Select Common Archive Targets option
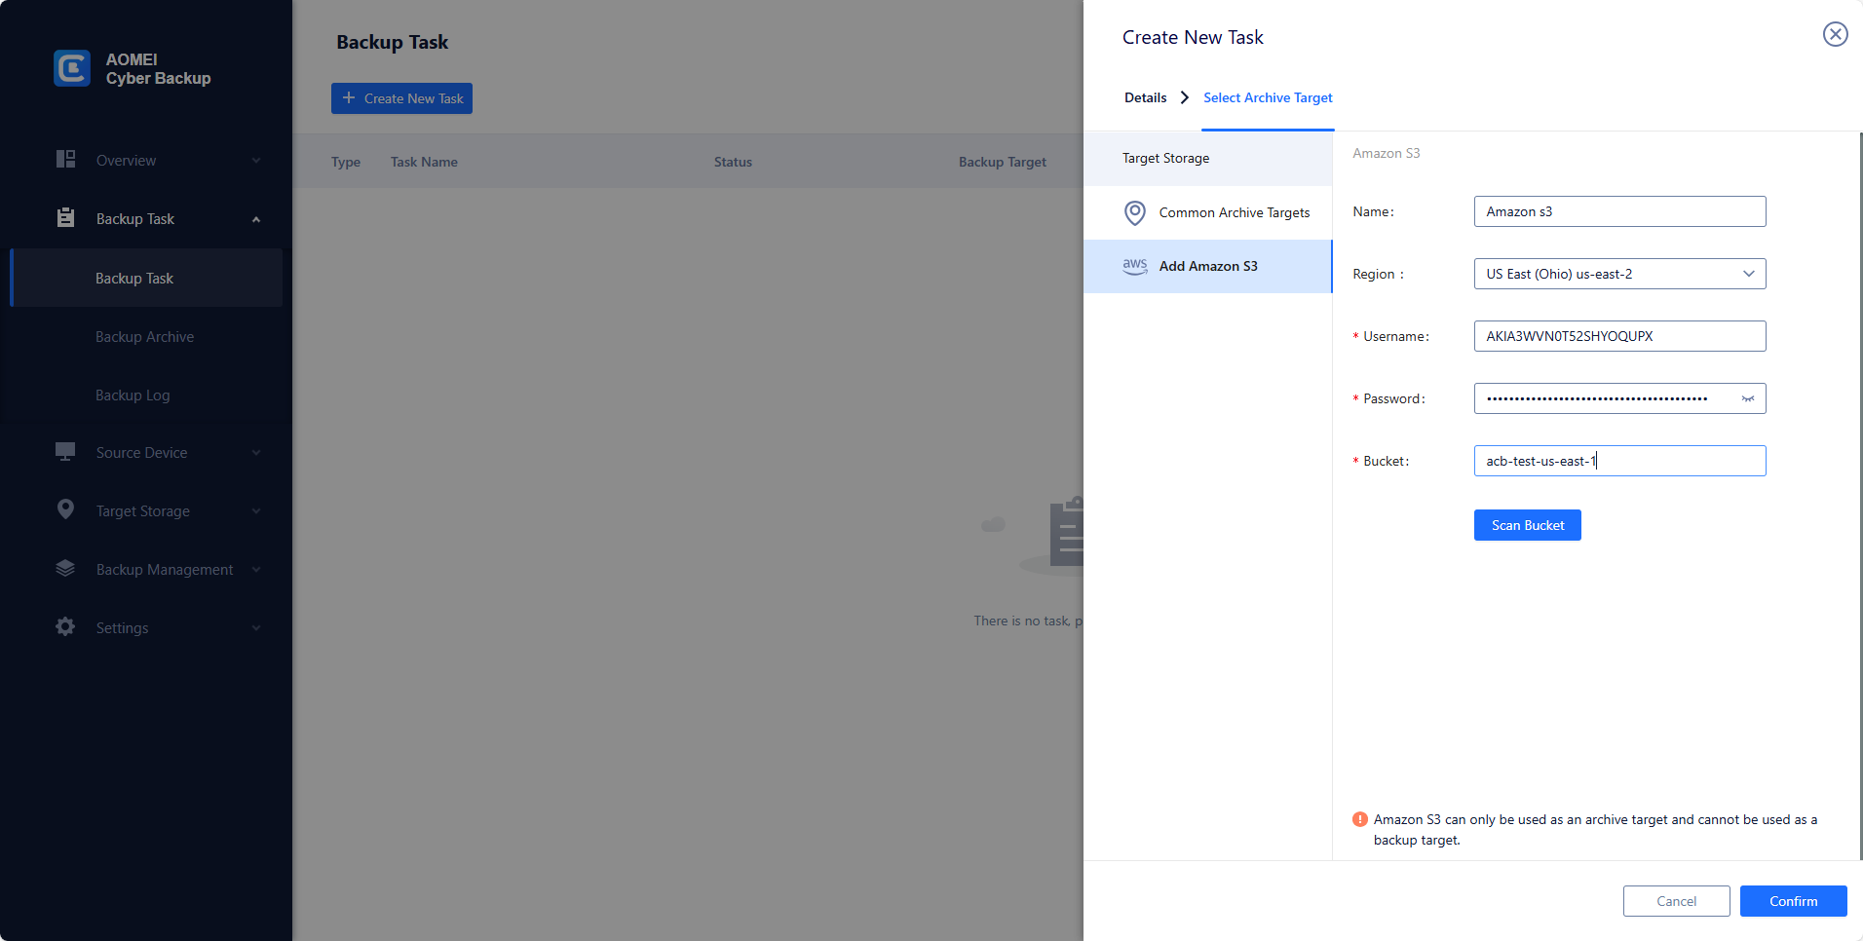The width and height of the screenshot is (1863, 941). click(x=1208, y=212)
